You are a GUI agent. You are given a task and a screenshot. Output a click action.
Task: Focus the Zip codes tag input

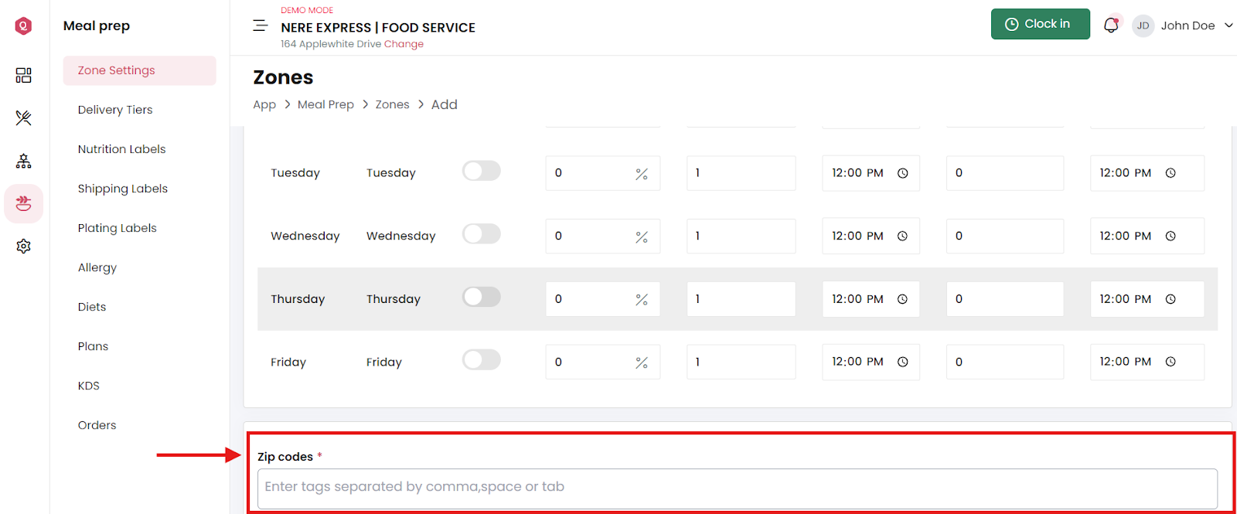737,488
